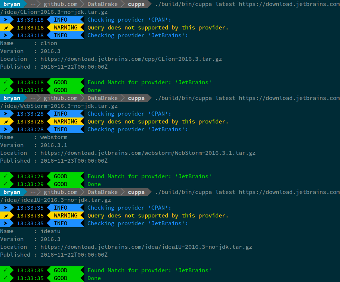340x282 pixels.
Task: Click arrow icon on 13:33:35 'JetBrains' INFO row
Action: (6, 223)
